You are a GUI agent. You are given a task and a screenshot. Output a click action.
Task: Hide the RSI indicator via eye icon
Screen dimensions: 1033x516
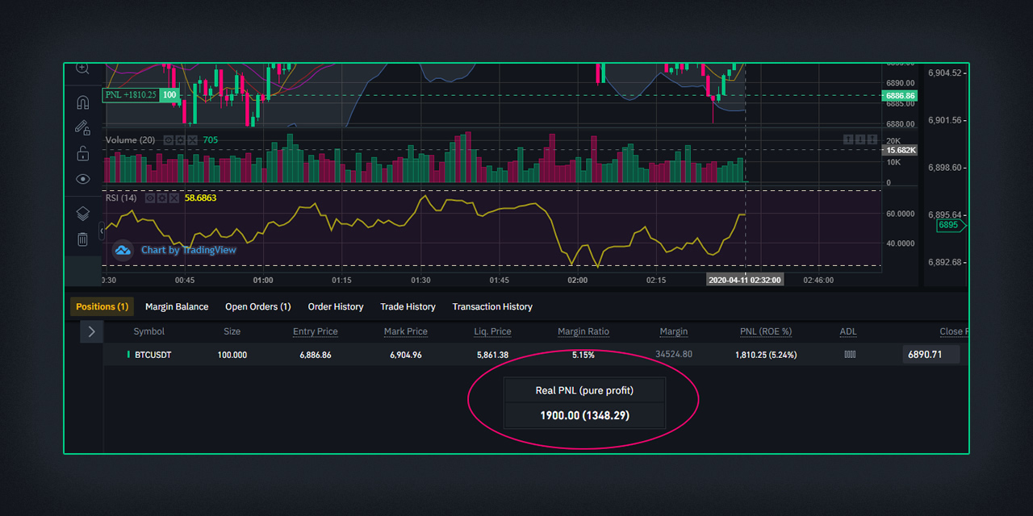tap(151, 198)
